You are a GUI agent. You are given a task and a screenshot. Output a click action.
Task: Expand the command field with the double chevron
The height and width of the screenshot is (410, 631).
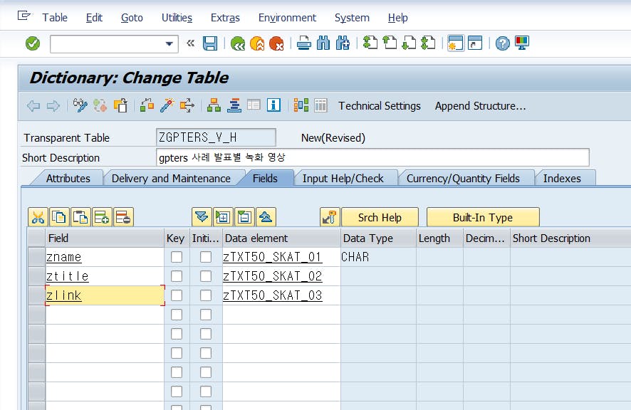tap(190, 44)
